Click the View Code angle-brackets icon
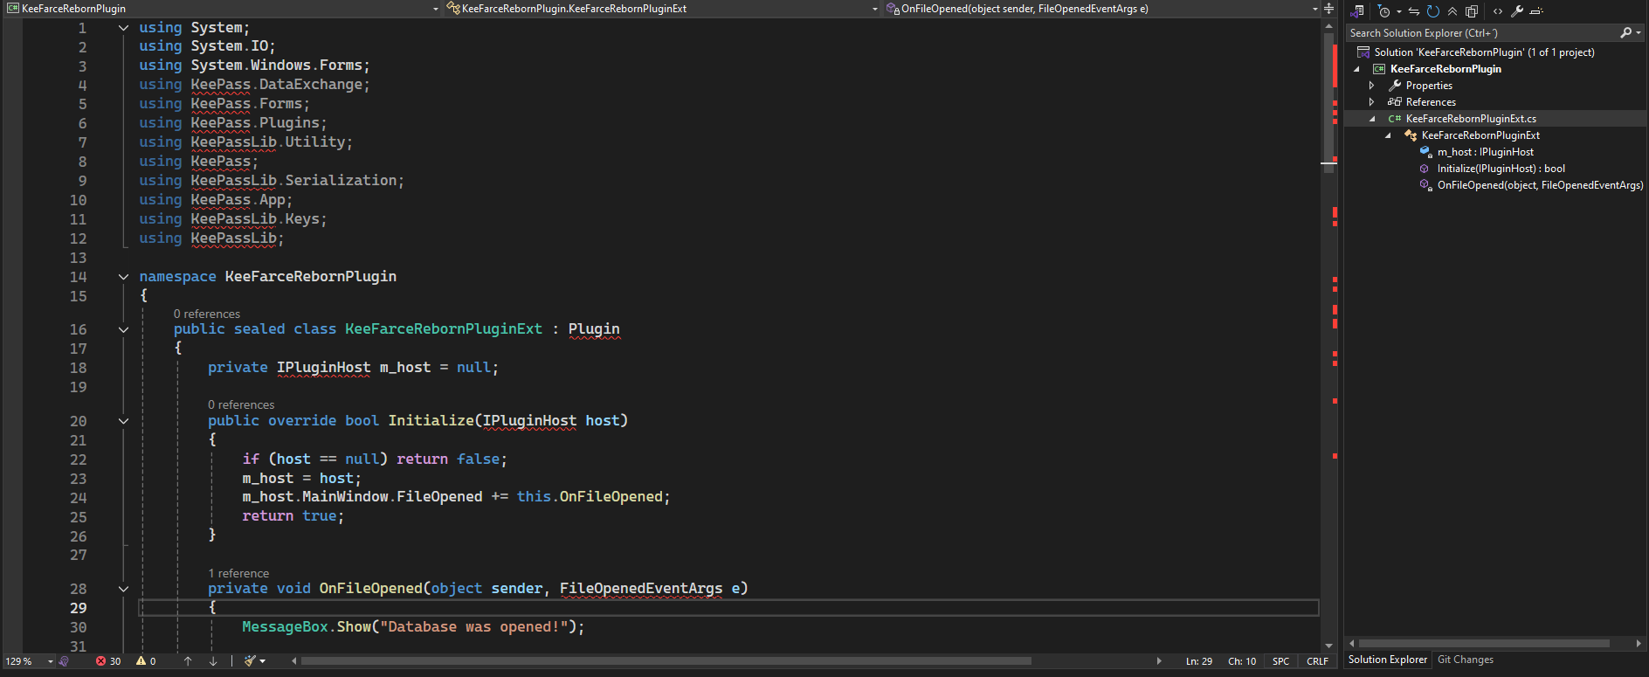The height and width of the screenshot is (677, 1649). [x=1498, y=11]
